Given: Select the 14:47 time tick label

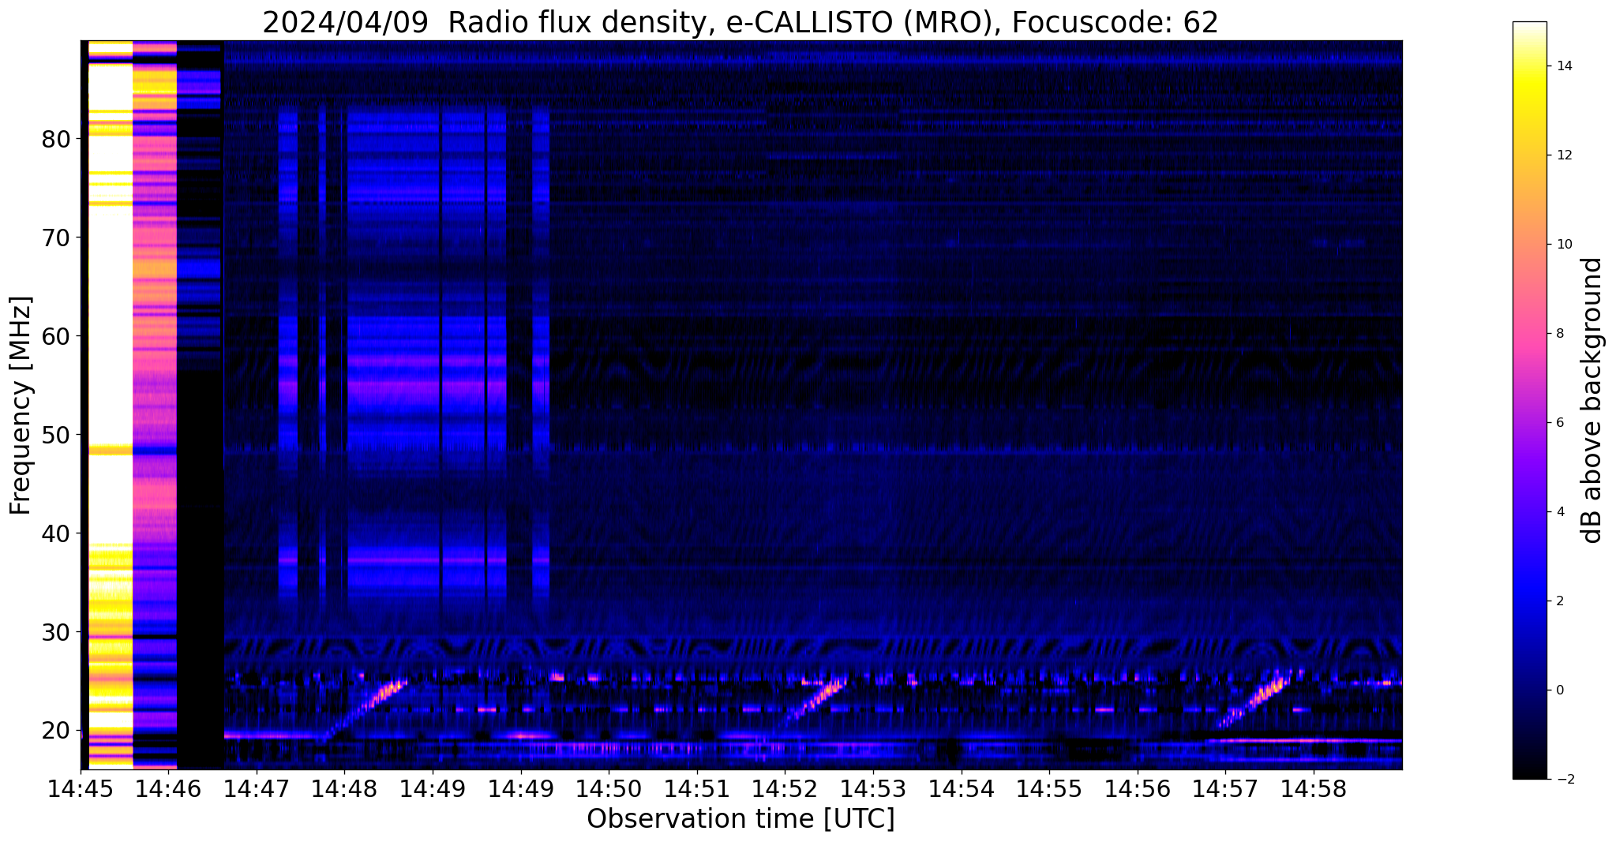Looking at the screenshot, I should point(256,789).
